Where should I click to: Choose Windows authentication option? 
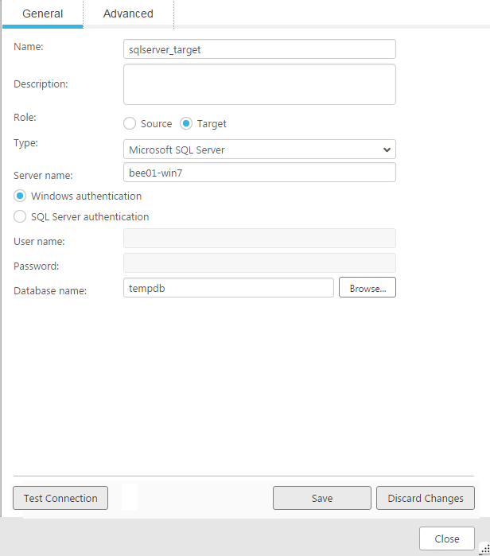(x=20, y=196)
